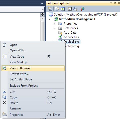Click the ASP.NET Configuration toolbar icon
The width and height of the screenshot is (120, 119).
pyautogui.click(x=82, y=9)
